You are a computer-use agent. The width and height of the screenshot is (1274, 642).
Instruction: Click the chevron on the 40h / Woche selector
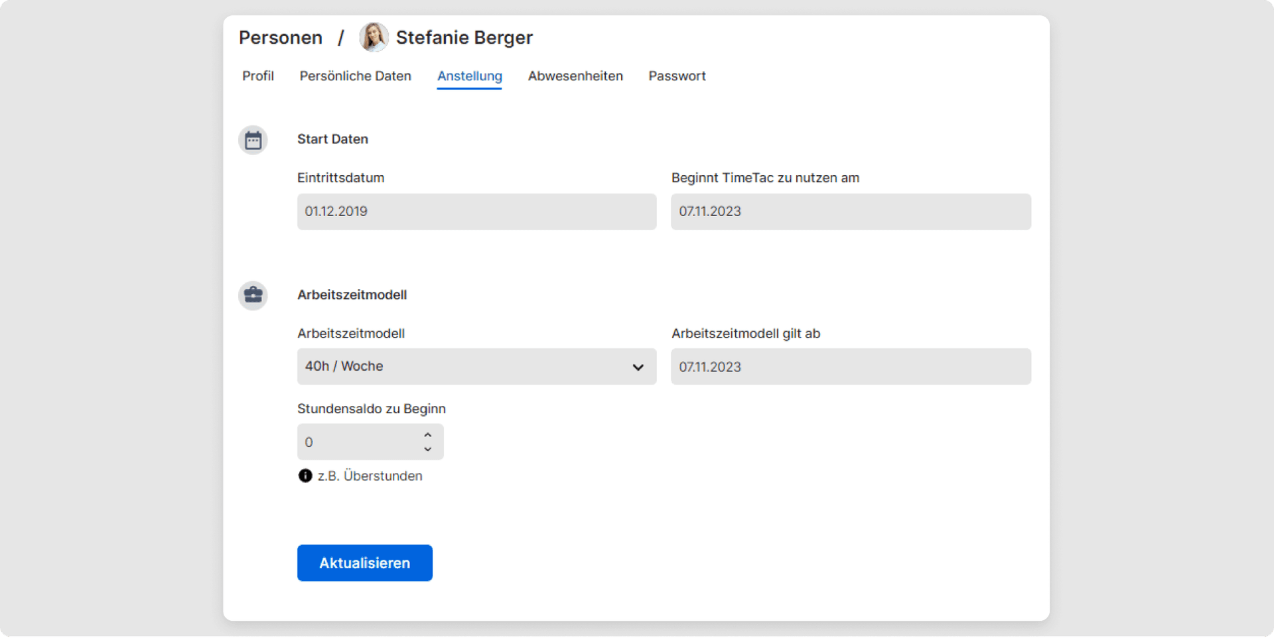[638, 367]
